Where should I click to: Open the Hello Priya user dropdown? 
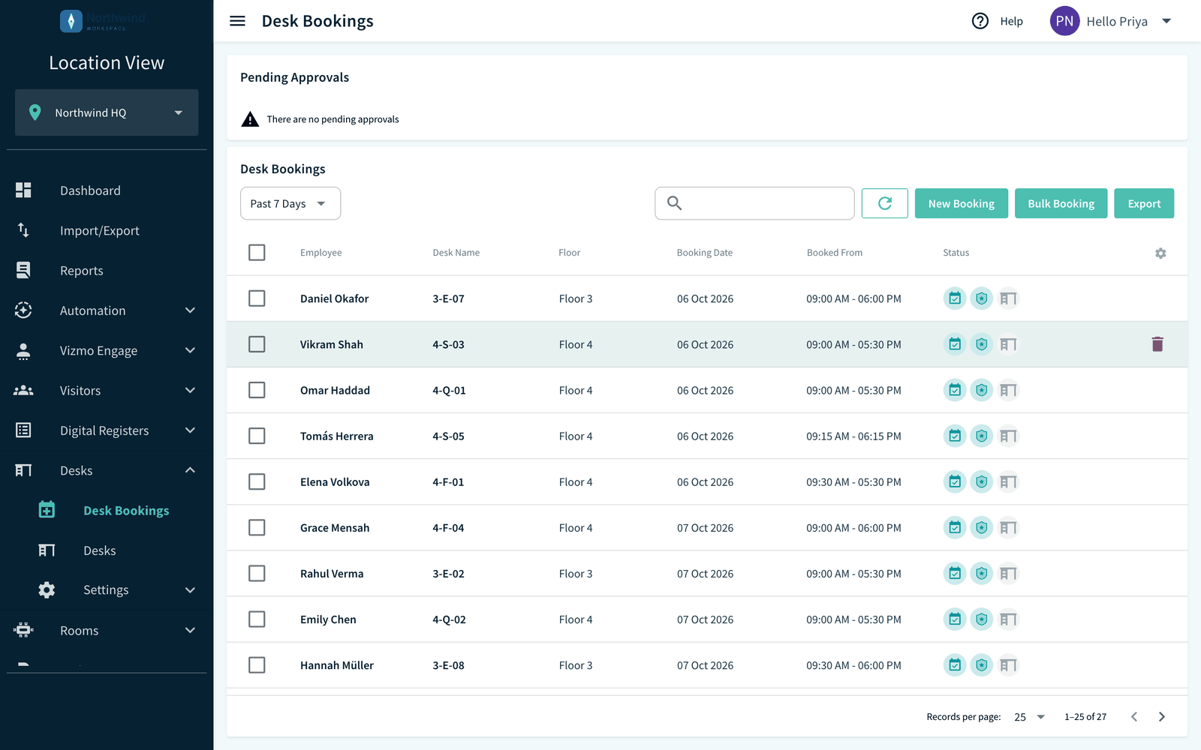click(x=1129, y=21)
